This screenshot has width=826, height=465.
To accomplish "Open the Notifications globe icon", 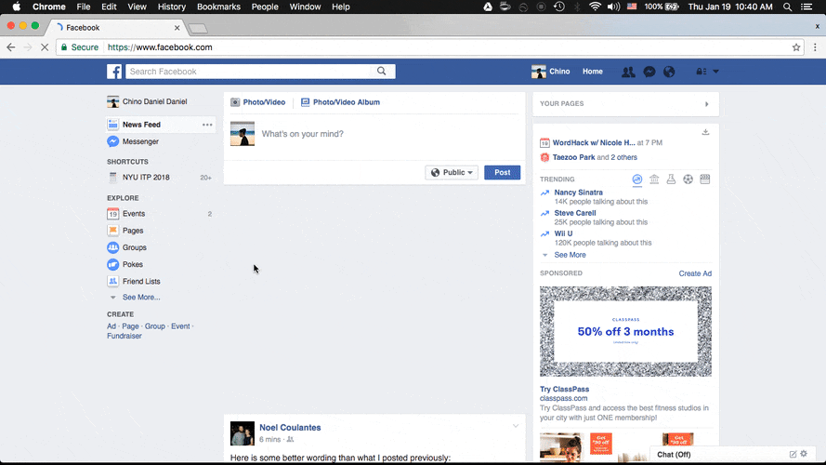I will pyautogui.click(x=669, y=72).
